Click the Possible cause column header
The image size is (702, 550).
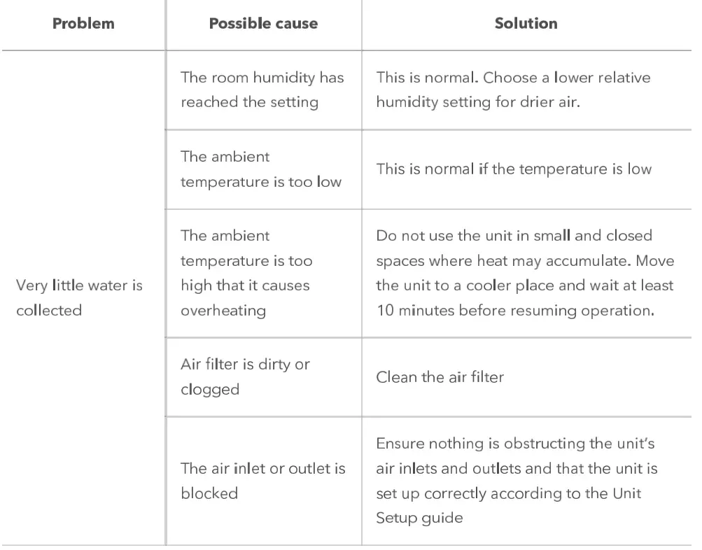(x=263, y=24)
